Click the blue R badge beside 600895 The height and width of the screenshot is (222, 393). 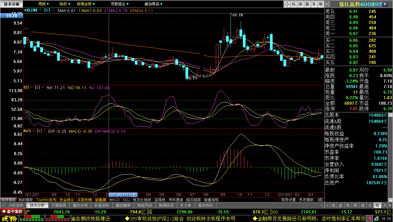(x=385, y=4)
